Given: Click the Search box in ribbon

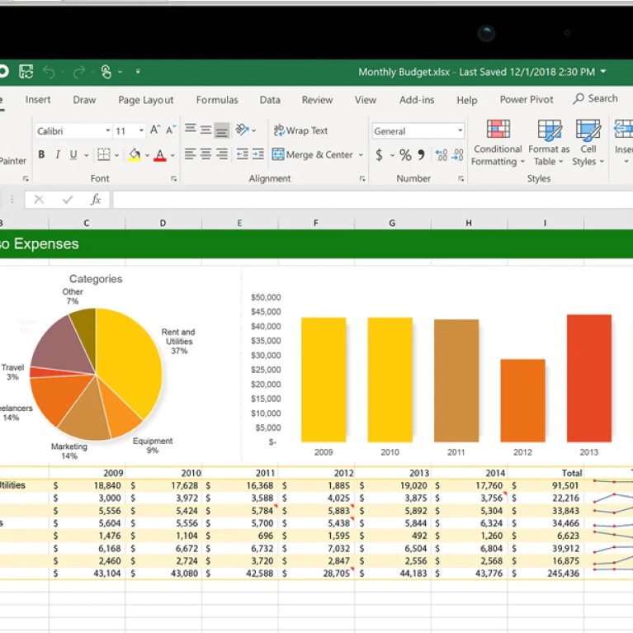Looking at the screenshot, I should coord(596,99).
